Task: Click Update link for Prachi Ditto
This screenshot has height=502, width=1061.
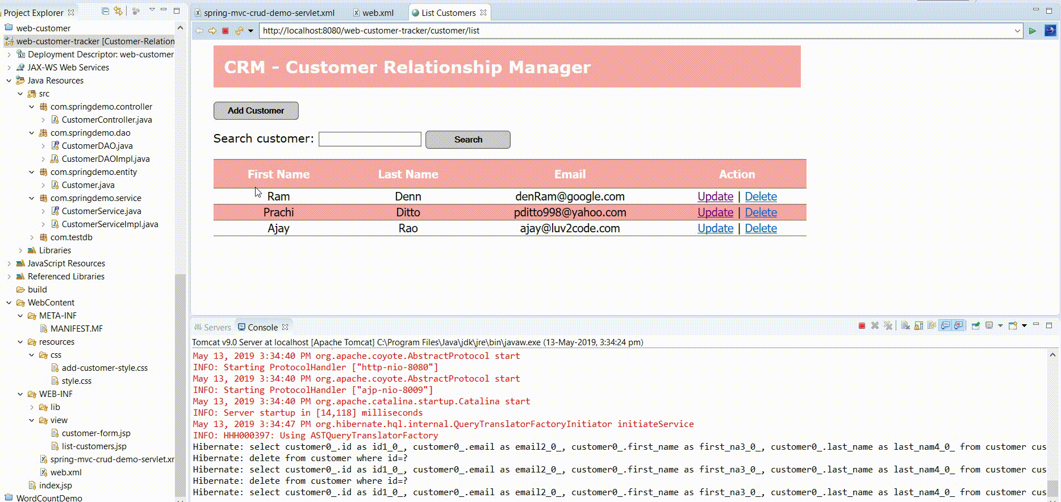Action: click(x=715, y=212)
